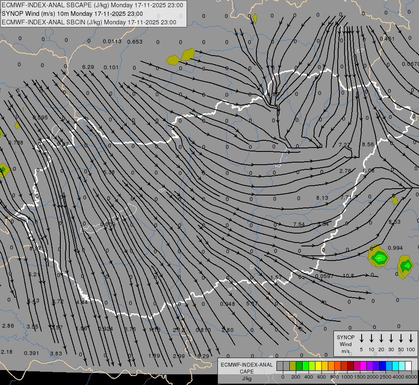
Task: Pick the olive swatch in CAPE color scale
Action: point(293,366)
